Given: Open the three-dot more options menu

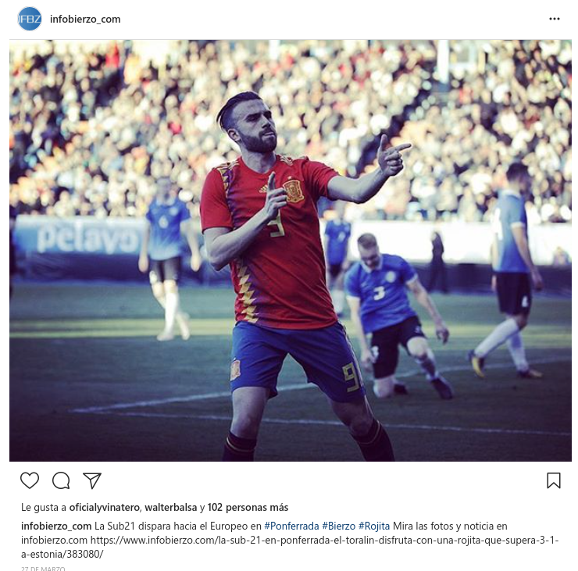Looking at the screenshot, I should click(x=555, y=19).
